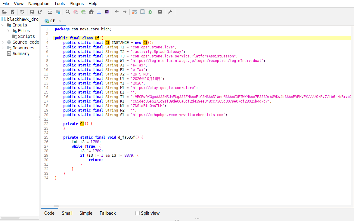Click the package name com.nova.core.high
This screenshot has height=221, width=354.
tap(91, 29)
